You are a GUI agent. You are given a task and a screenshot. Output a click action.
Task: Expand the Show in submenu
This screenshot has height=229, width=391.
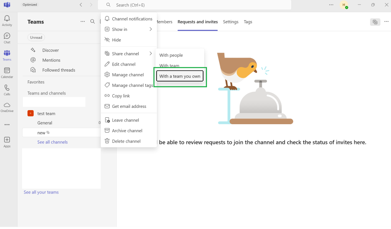(129, 29)
